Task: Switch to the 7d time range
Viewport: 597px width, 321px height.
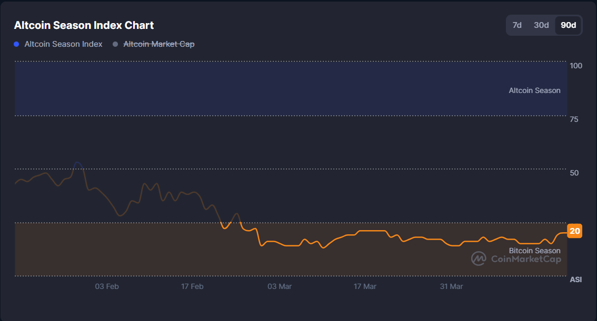Action: click(517, 25)
